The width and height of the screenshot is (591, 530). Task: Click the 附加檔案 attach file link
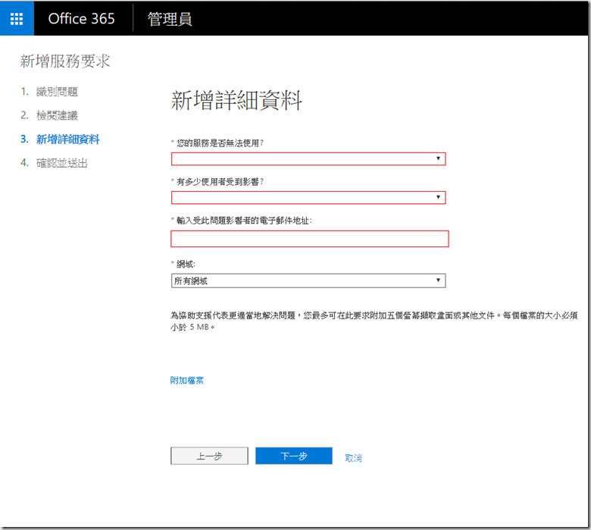pyautogui.click(x=187, y=380)
